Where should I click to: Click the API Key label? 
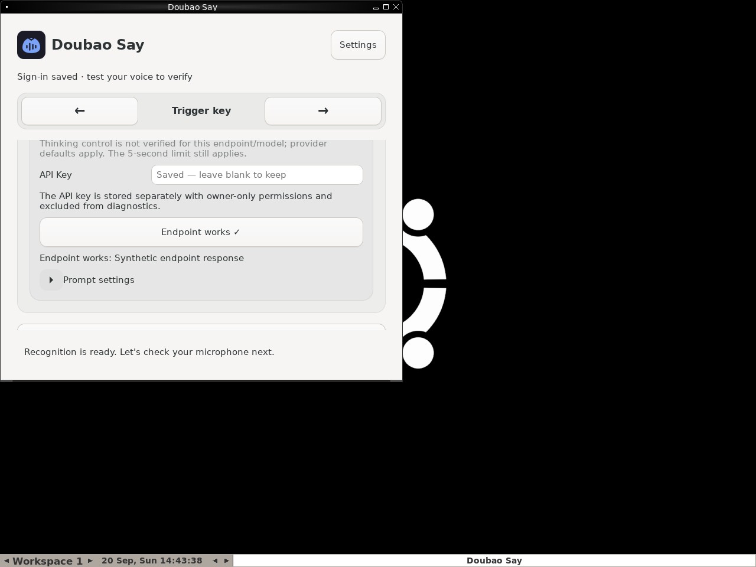click(56, 175)
